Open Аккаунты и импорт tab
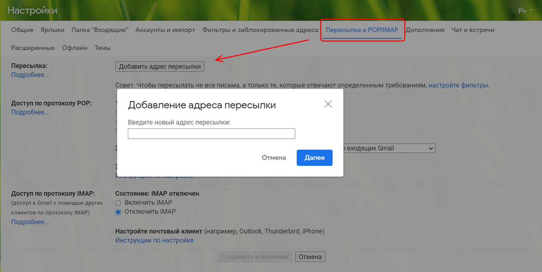The height and width of the screenshot is (272, 542). 165,30
